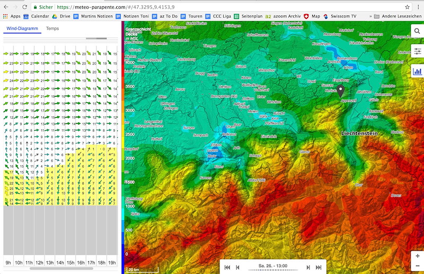
Task: Click the Liechtenstein label on the map
Action: (359, 133)
